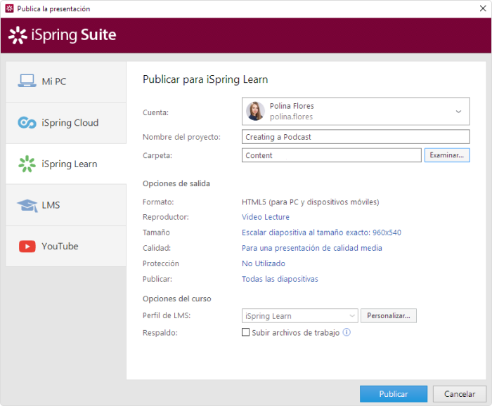Screen dimensions: 492x406
Task: Expand the Cuenta account dropdown arrow
Action: click(458, 112)
